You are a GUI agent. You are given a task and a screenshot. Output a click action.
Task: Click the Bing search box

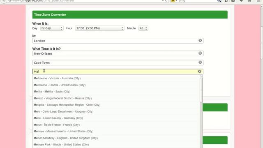(196, 1)
